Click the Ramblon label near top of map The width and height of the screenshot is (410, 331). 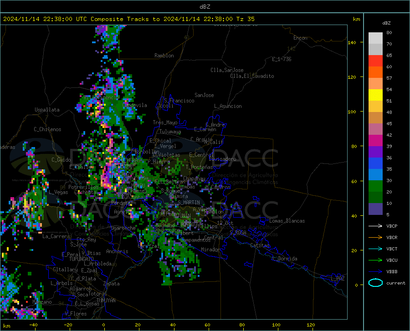tap(164, 56)
